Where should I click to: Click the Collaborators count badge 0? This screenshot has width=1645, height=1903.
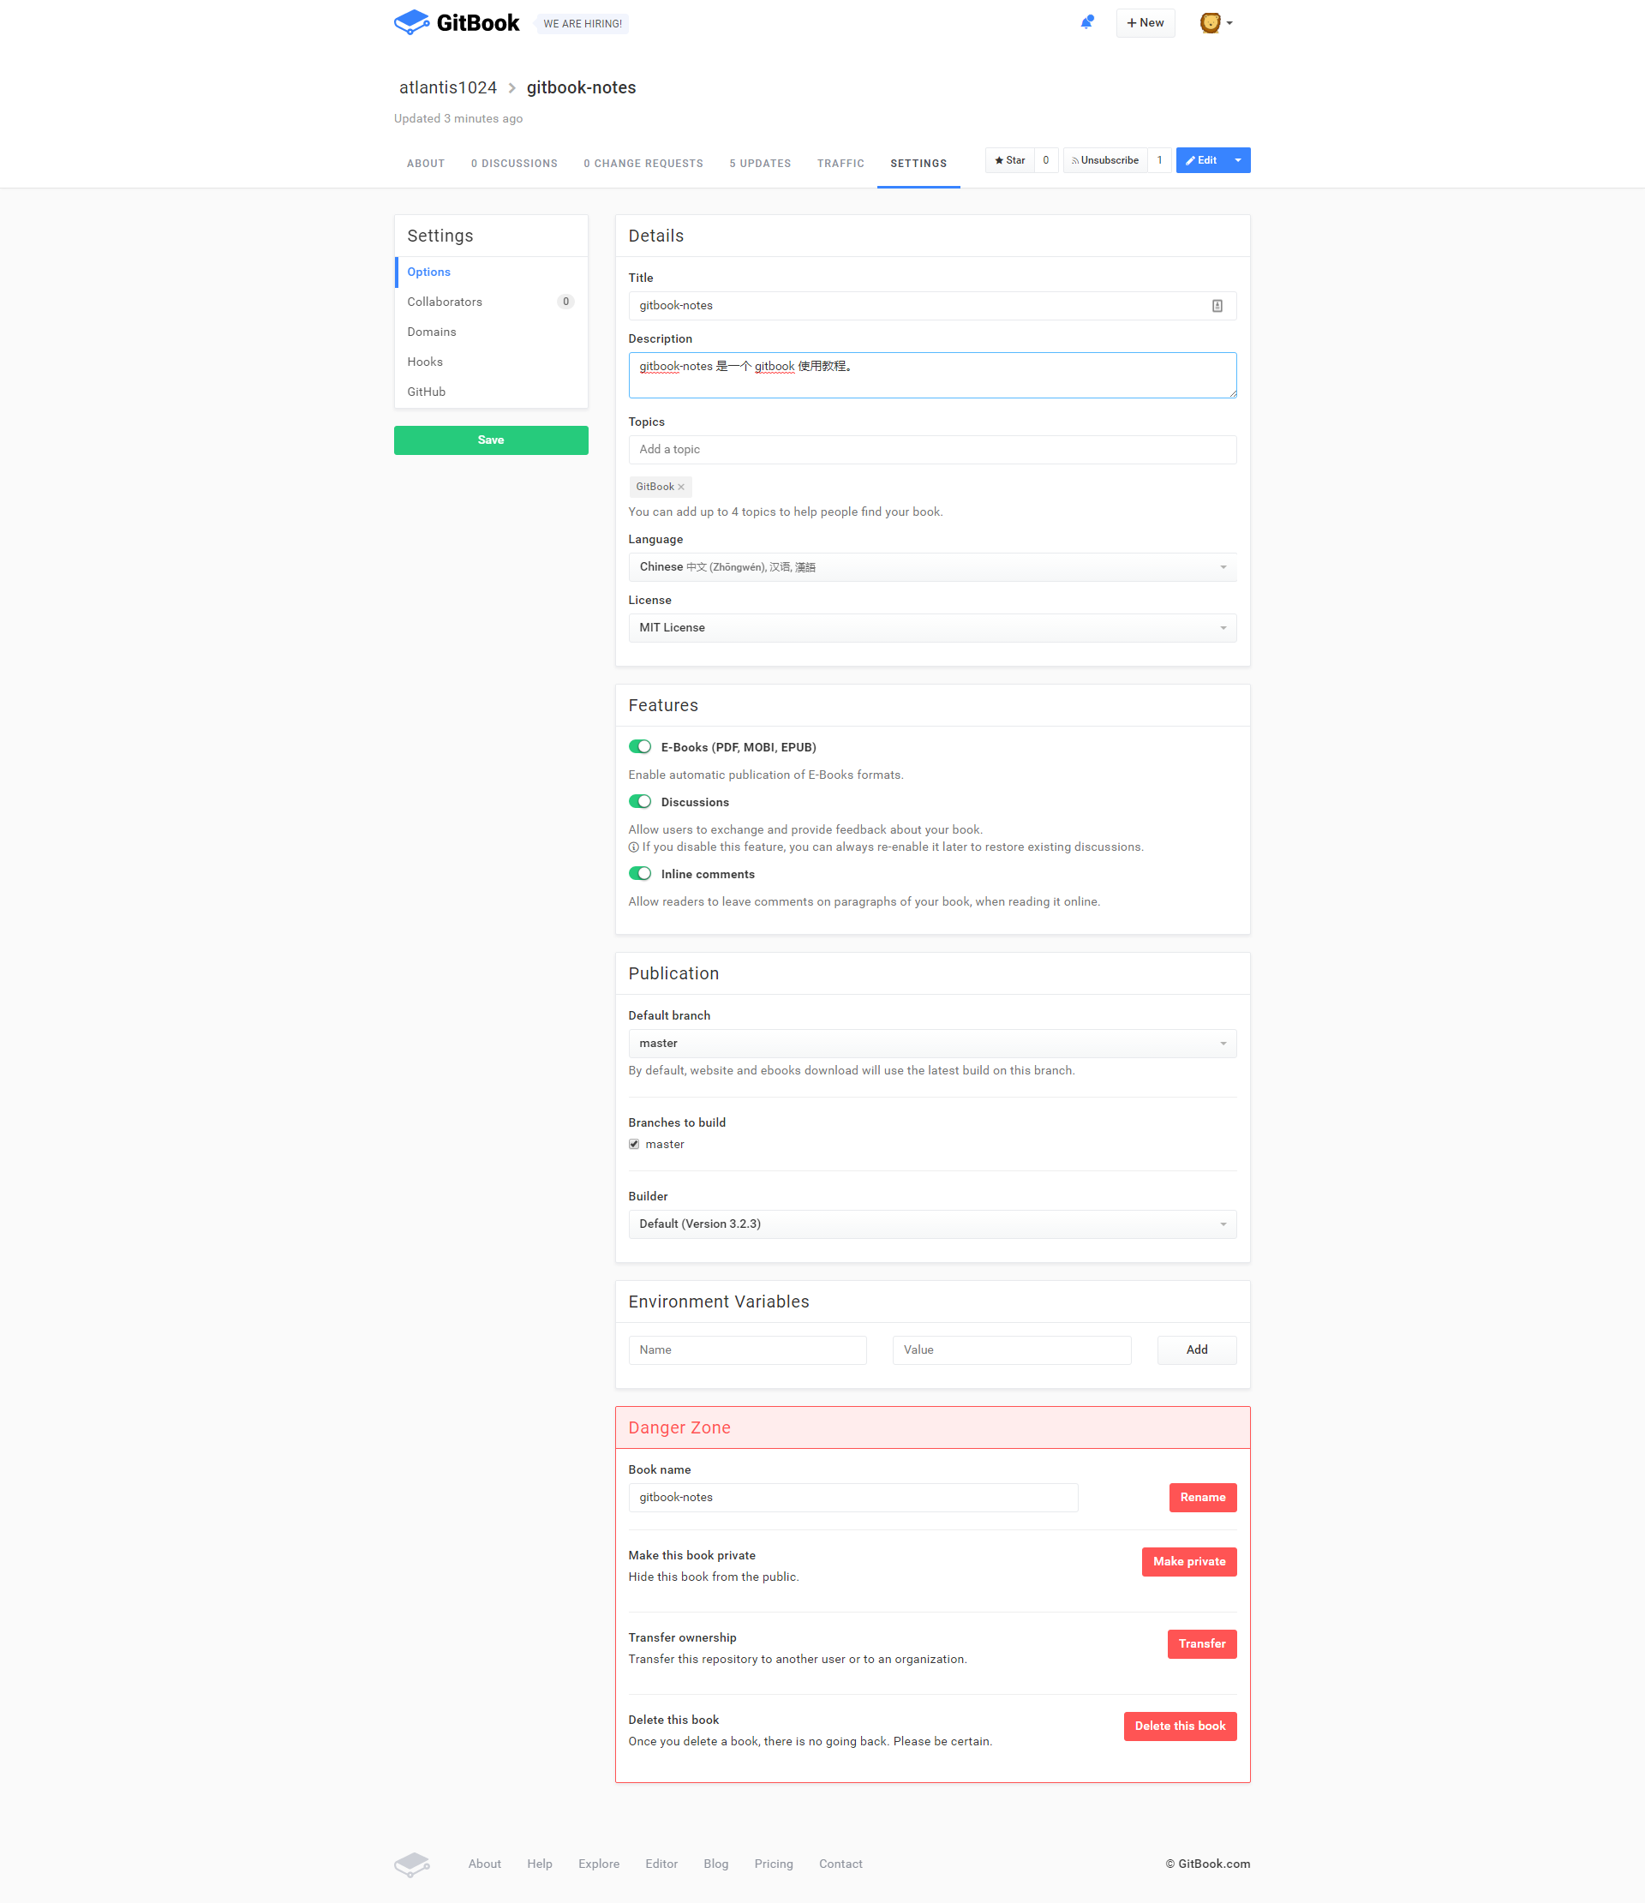coord(565,302)
